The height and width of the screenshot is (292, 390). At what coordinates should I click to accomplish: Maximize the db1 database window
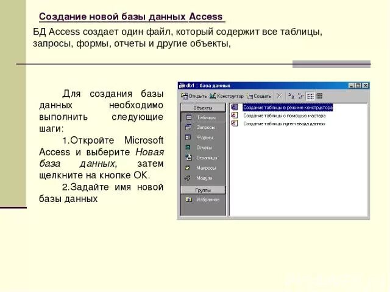tap(358, 86)
